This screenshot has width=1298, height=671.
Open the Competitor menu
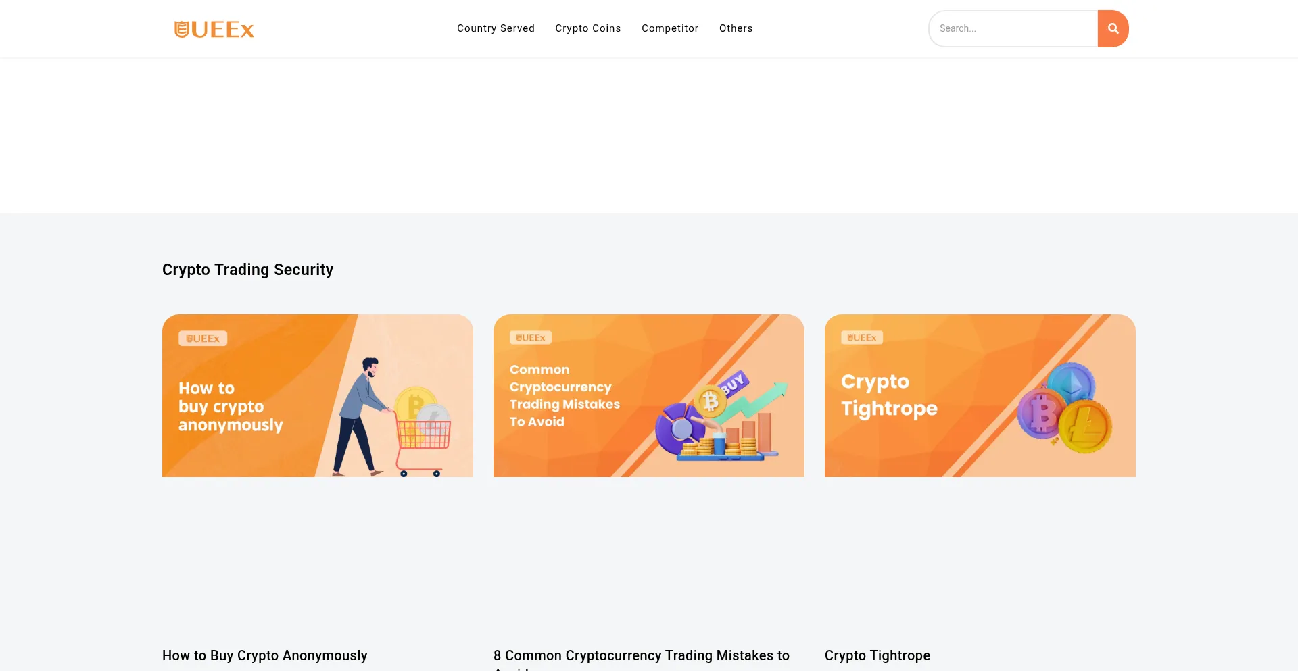click(669, 28)
